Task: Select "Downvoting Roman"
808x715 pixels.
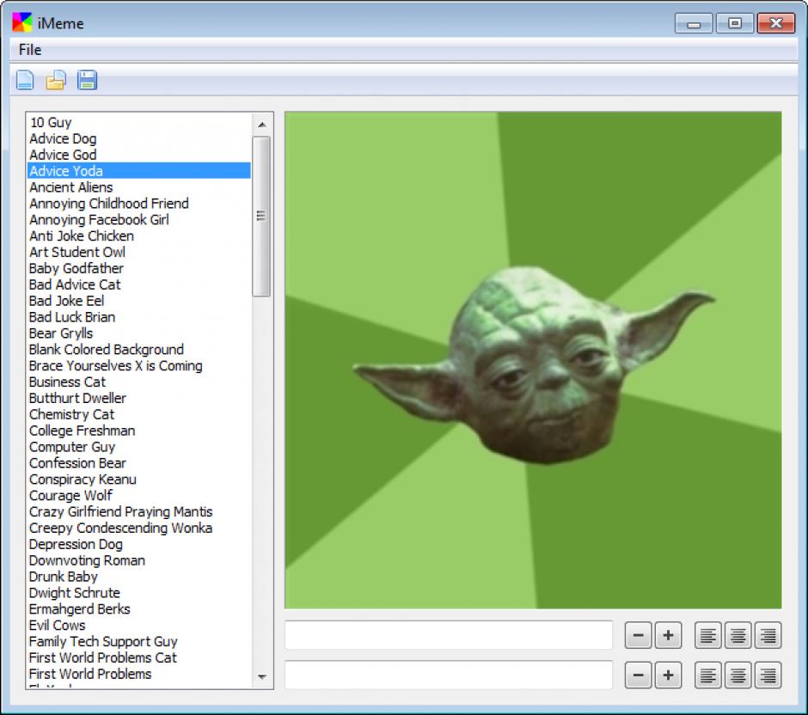Action: pyautogui.click(x=139, y=560)
